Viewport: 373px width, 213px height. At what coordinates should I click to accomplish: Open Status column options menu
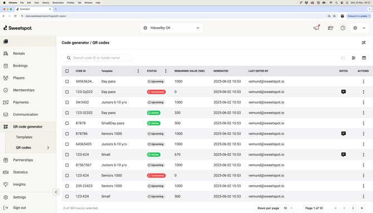(x=166, y=71)
